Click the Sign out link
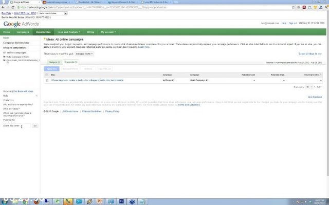This screenshot has width=329, height=205. [293, 23]
